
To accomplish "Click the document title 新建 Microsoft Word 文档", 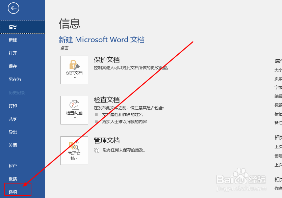I will [x=102, y=40].
